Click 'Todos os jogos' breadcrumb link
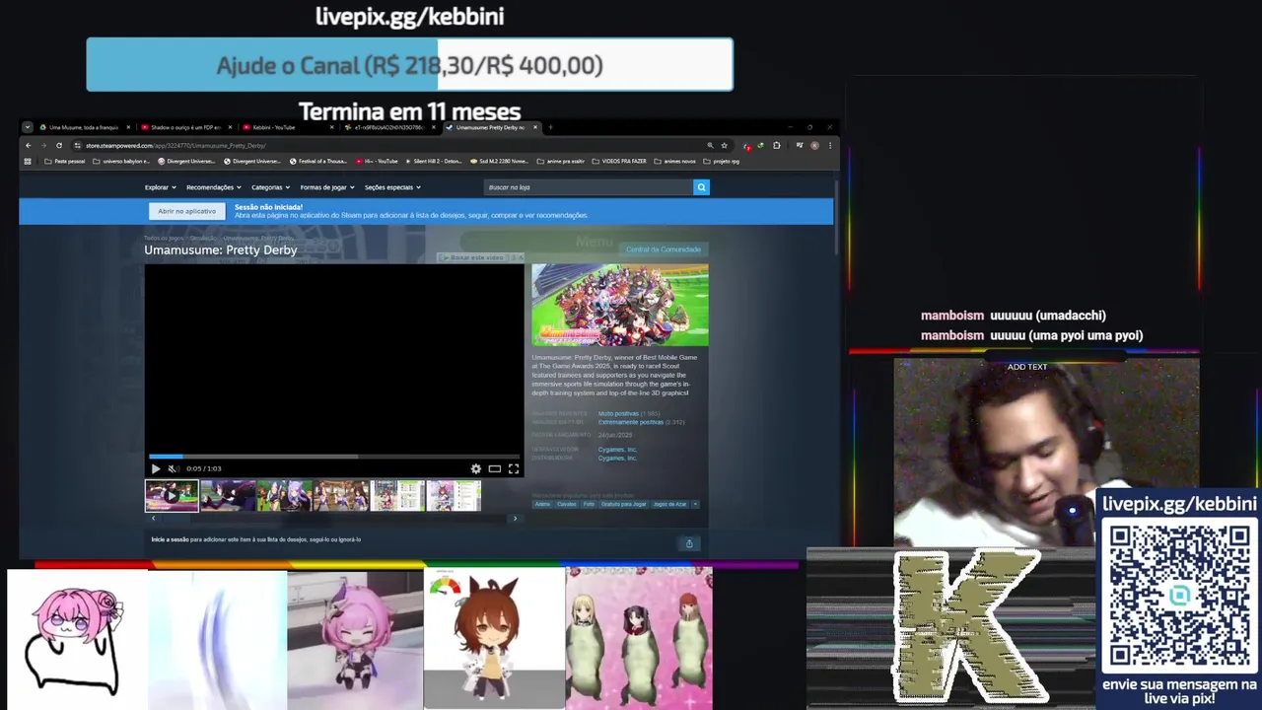The width and height of the screenshot is (1262, 710). pyautogui.click(x=164, y=238)
